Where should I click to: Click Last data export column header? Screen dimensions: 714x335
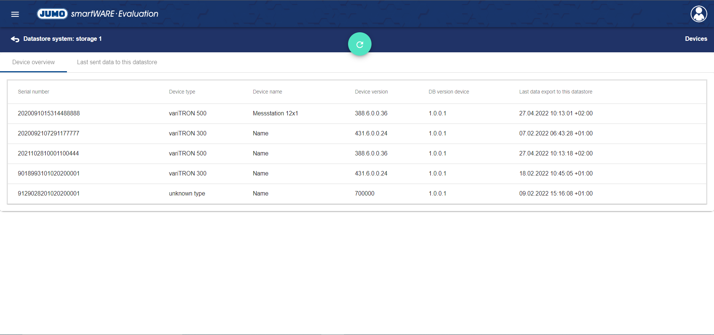(556, 92)
